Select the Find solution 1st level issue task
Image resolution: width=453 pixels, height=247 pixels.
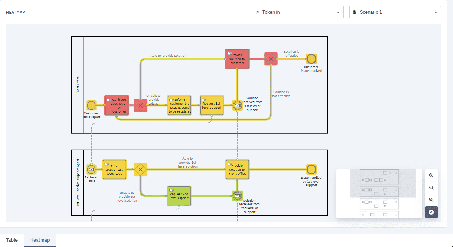click(x=115, y=169)
